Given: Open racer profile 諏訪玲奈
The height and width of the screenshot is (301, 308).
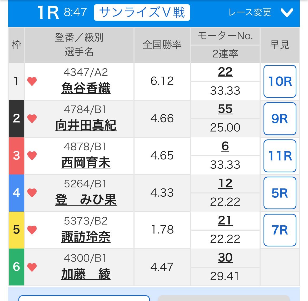Looking at the screenshot, I should coord(86,237).
